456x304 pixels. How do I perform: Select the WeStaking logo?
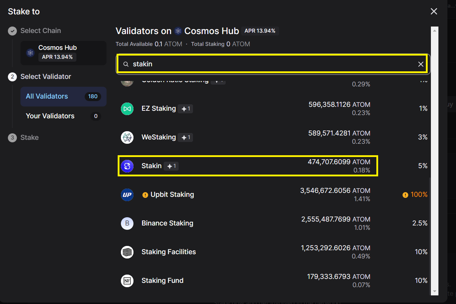tap(127, 137)
